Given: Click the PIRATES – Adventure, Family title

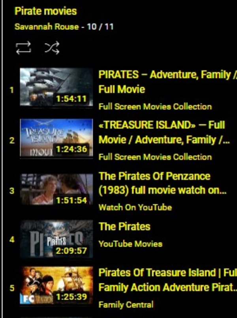Looking at the screenshot, I should [x=167, y=82].
